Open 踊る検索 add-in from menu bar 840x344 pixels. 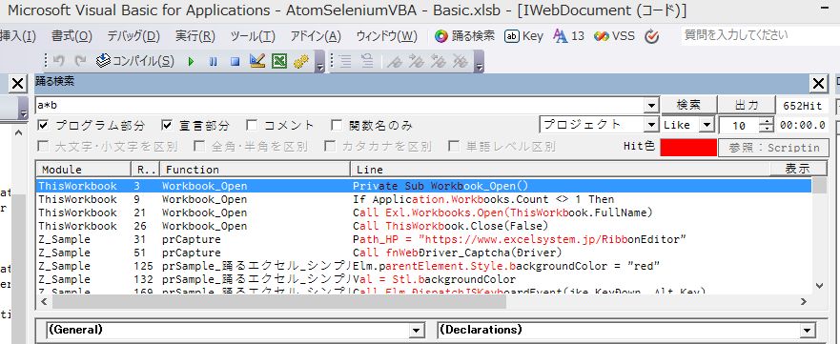pyautogui.click(x=465, y=36)
